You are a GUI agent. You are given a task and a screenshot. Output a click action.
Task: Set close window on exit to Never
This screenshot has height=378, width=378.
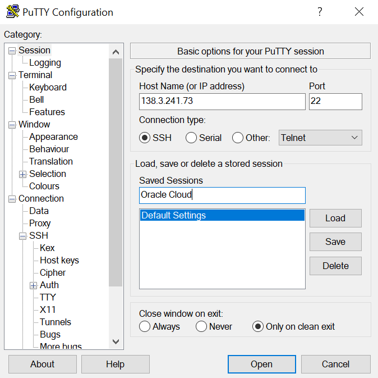201,326
